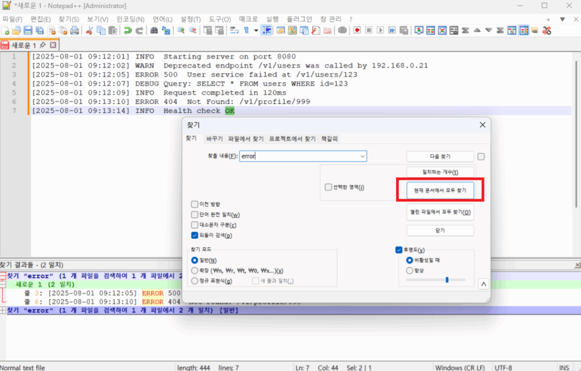The image size is (581, 371).
Task: Collapse the 새로운 1 search result tree node
Action: click(x=3, y=284)
